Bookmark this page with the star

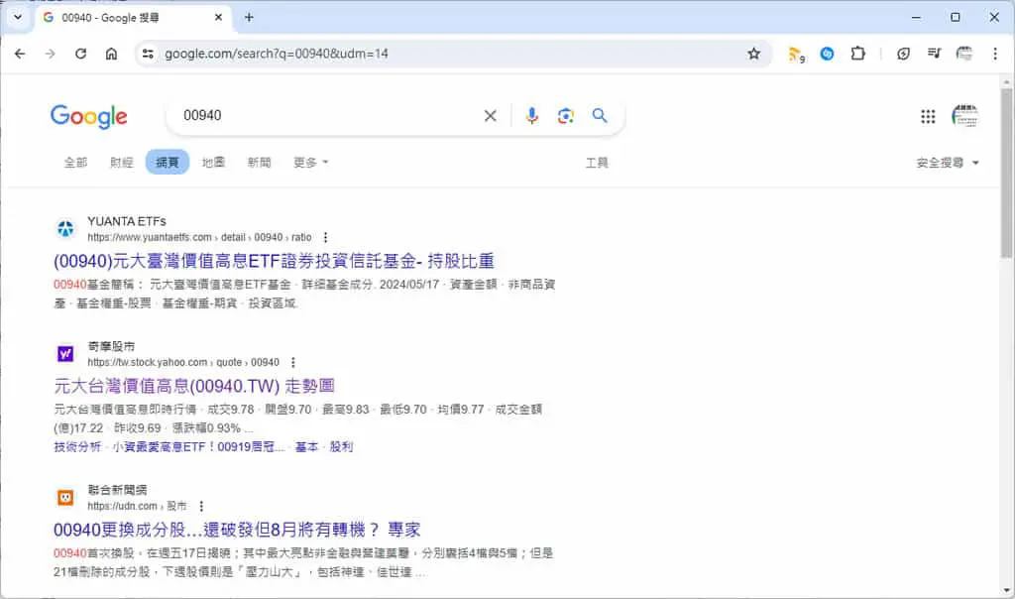click(x=753, y=54)
